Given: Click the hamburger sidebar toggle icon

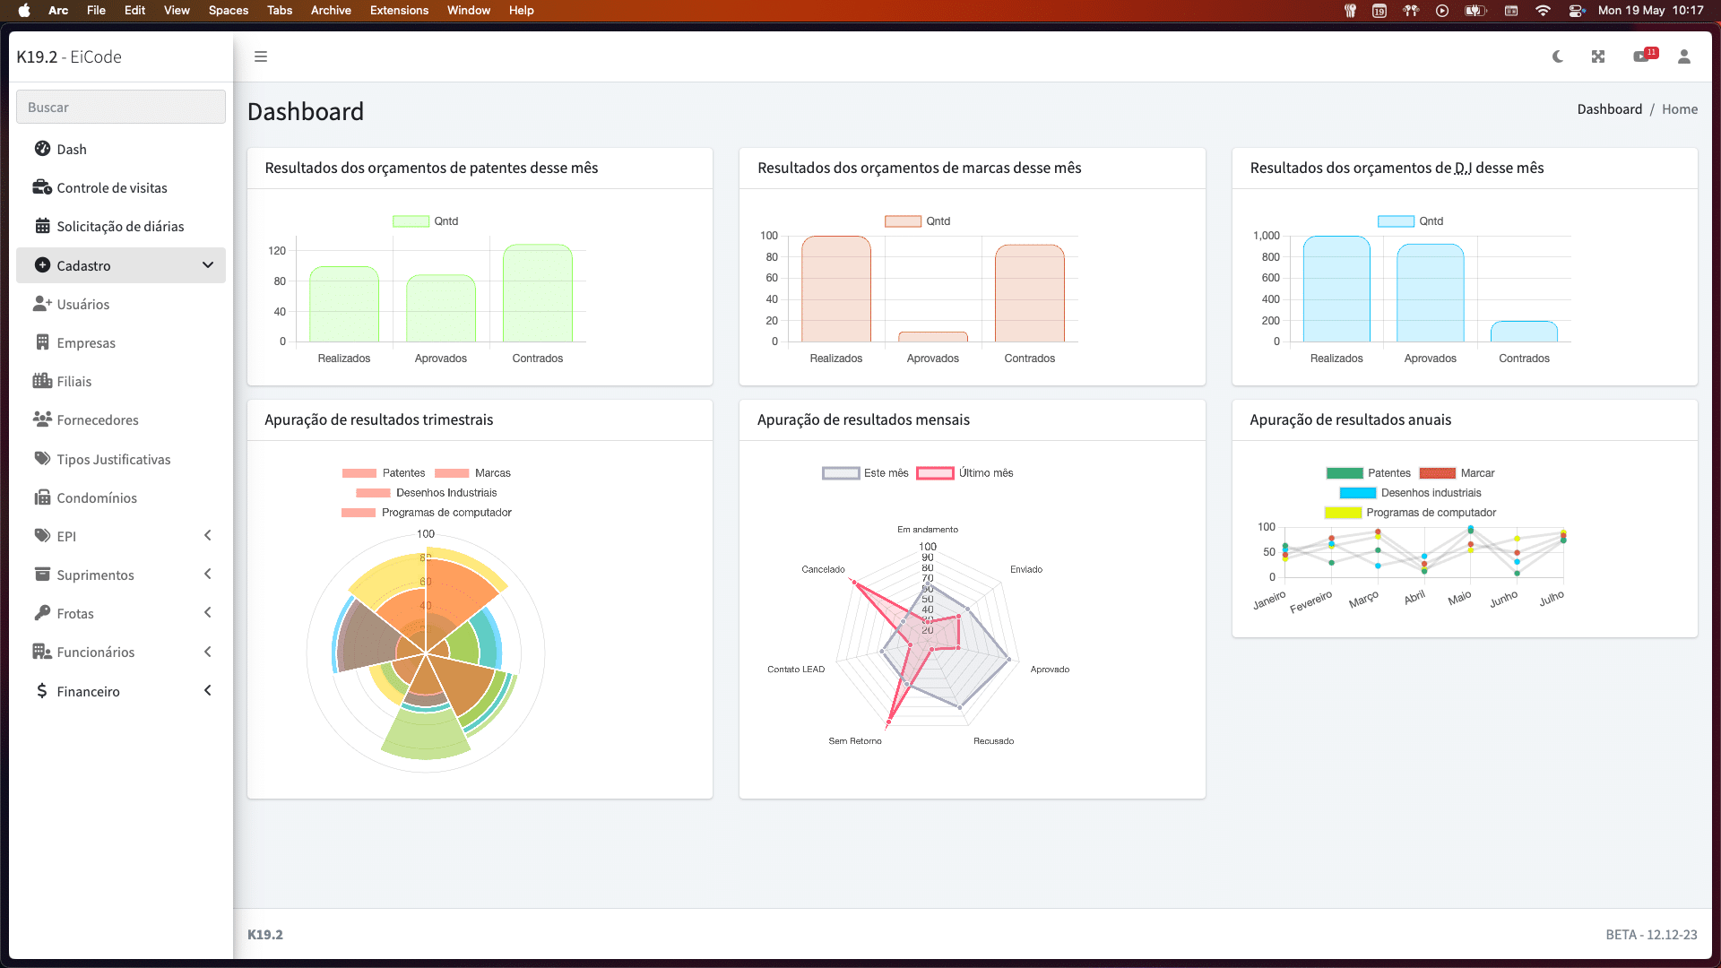Looking at the screenshot, I should 261,56.
